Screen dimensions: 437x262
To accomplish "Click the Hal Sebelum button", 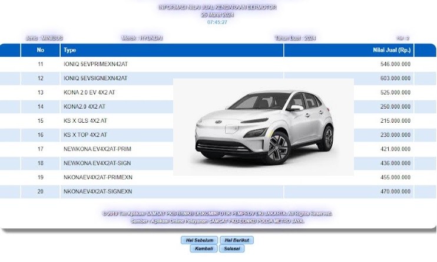I will pyautogui.click(x=199, y=240).
